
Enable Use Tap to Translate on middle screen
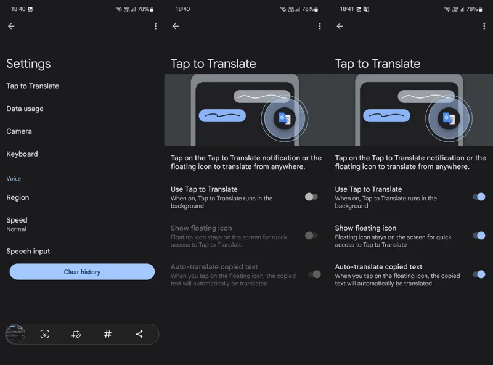pos(311,197)
